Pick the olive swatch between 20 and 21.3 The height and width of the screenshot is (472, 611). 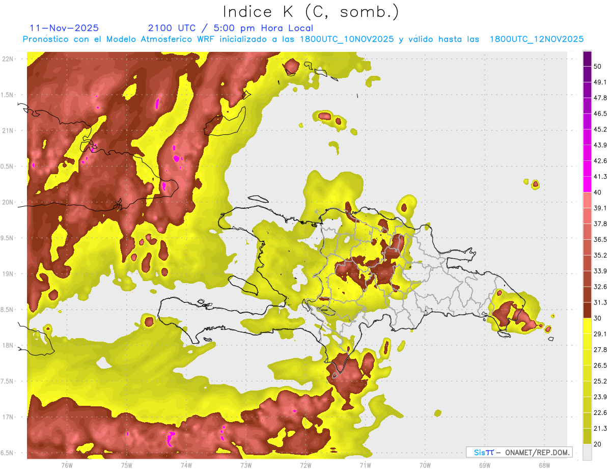tap(588, 436)
